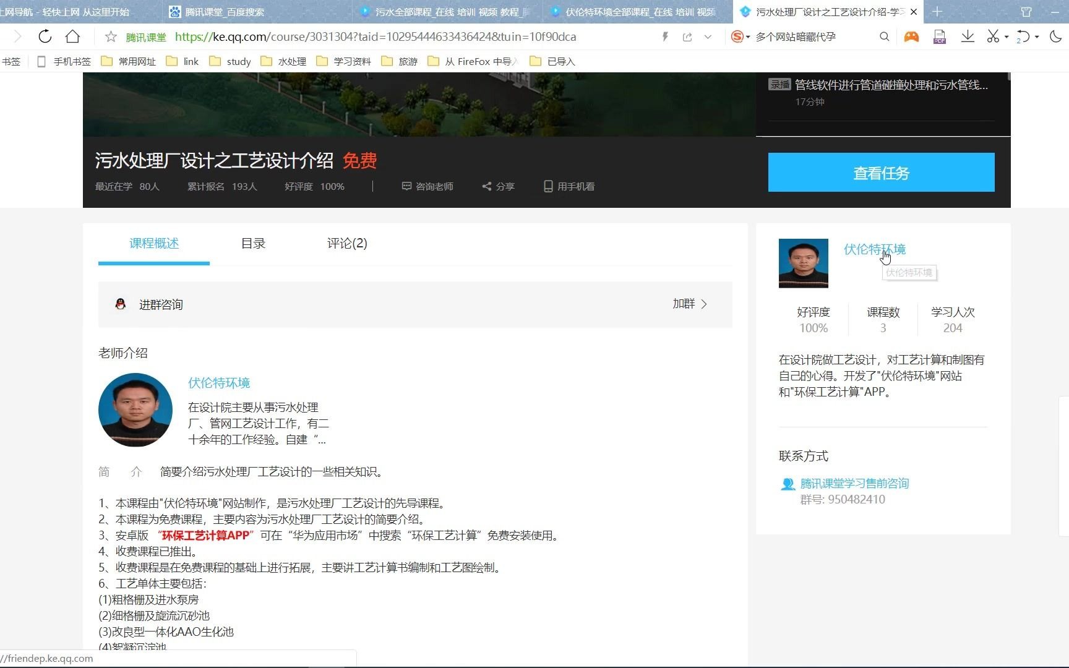Viewport: 1069px width, 668px height.
Task: Open 旅游 bookmark folder
Action: (400, 61)
